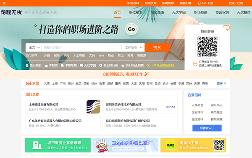
Task: Expand 更多 cities list
Action: click(x=221, y=84)
